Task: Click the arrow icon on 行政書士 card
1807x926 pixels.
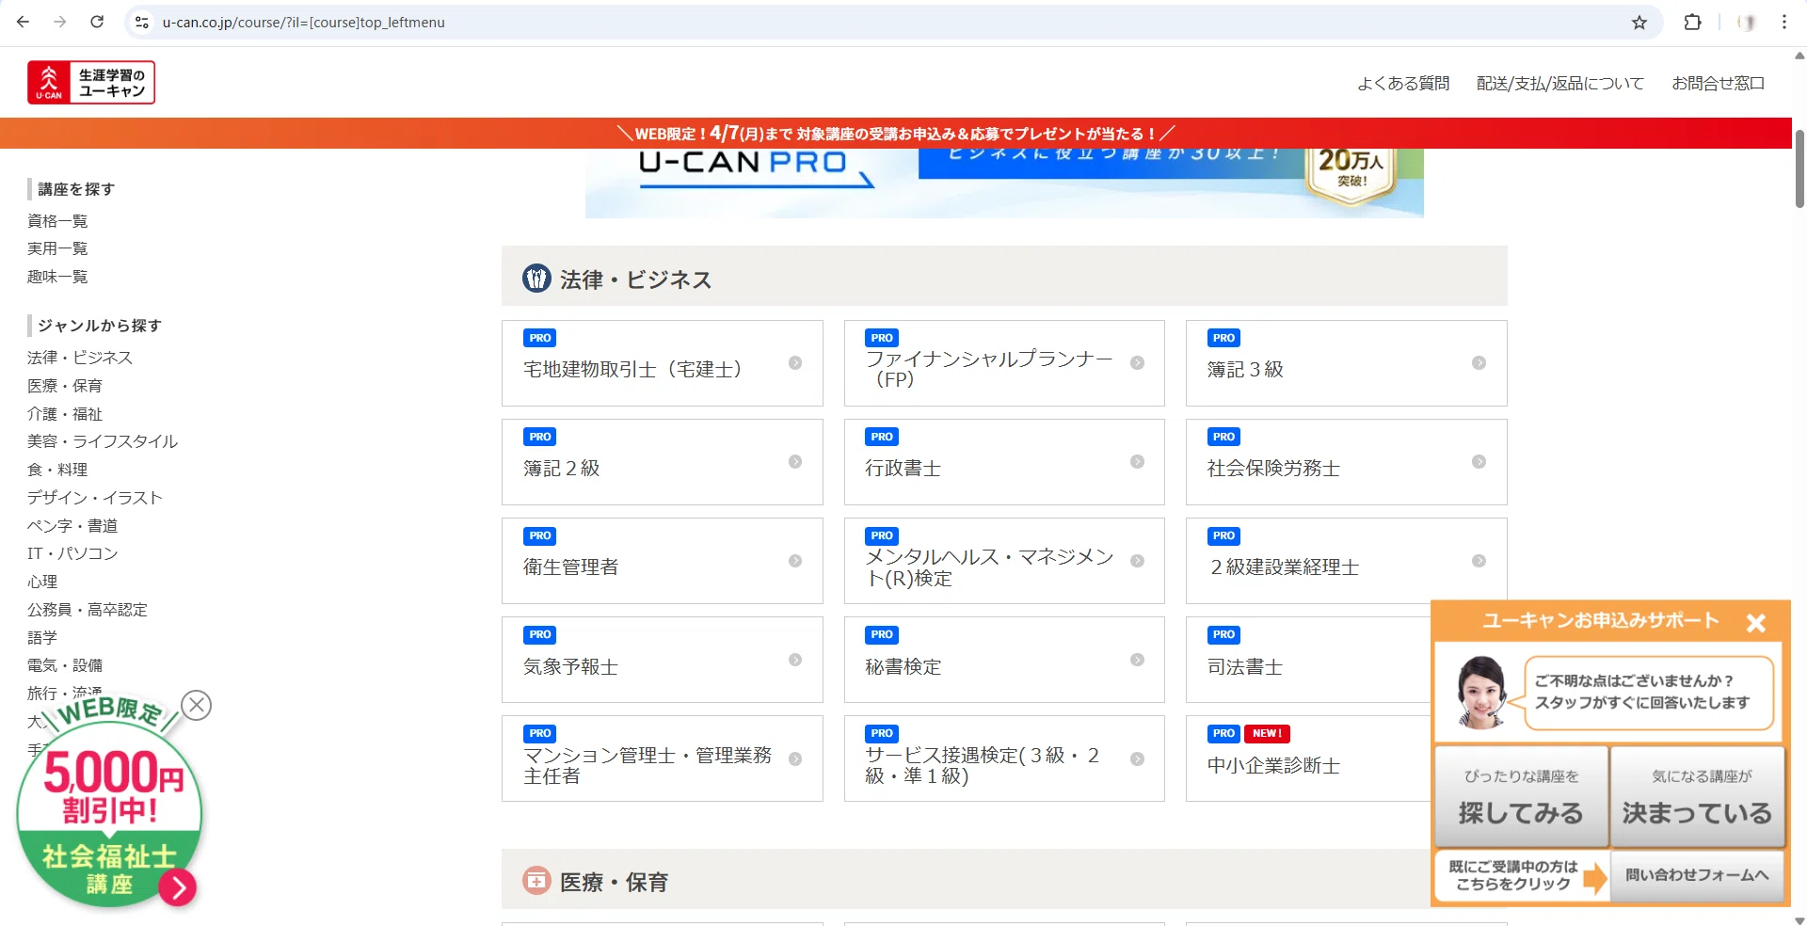Action: (x=1137, y=462)
